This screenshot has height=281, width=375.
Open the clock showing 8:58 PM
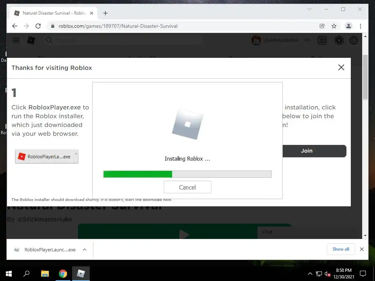(344, 274)
